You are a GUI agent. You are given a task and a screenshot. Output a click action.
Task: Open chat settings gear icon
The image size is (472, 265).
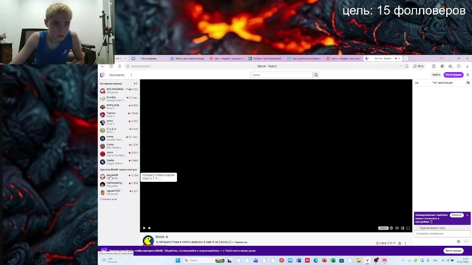click(458, 241)
